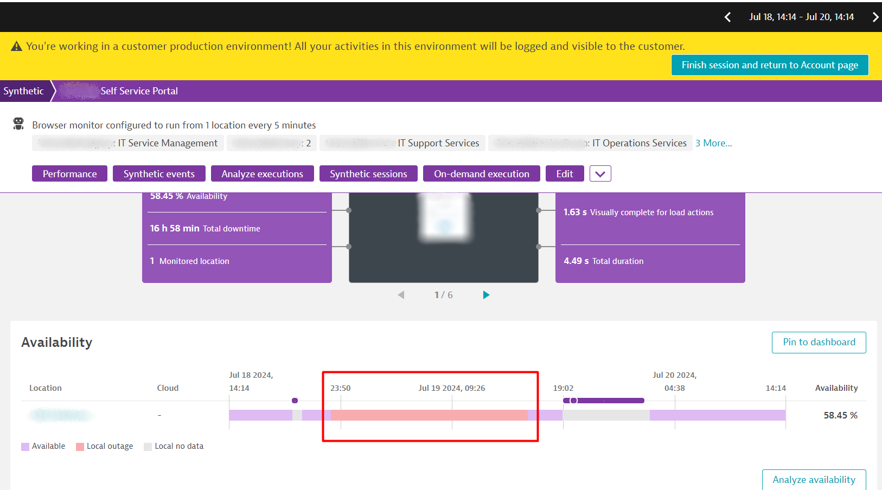Open the Performance view
The image size is (882, 490).
click(69, 174)
